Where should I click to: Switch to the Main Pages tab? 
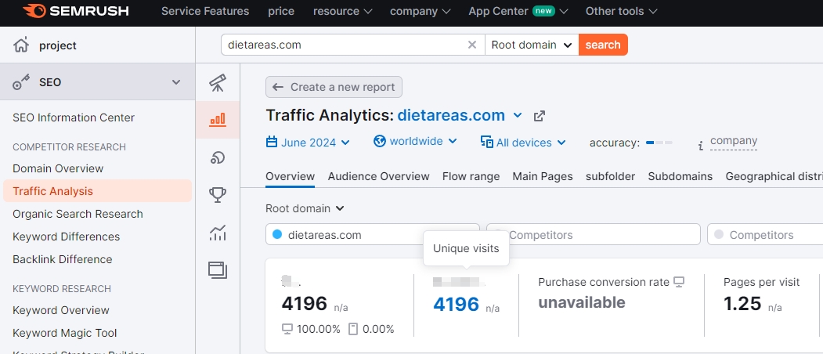pyautogui.click(x=543, y=176)
